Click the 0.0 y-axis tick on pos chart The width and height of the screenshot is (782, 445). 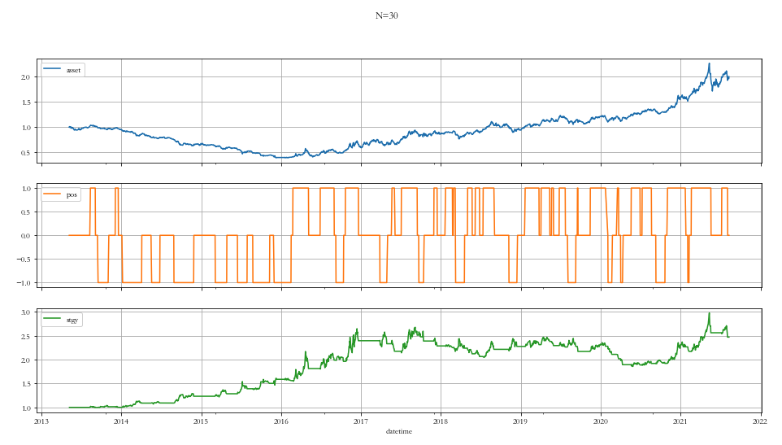[x=26, y=236]
